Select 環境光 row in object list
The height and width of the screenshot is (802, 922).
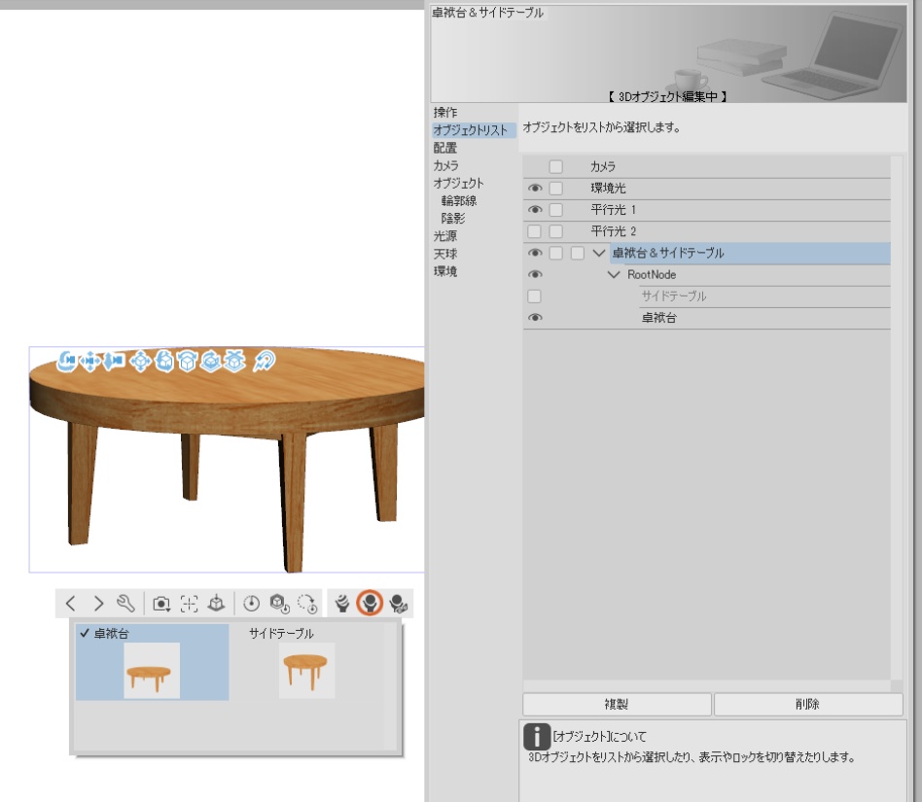click(707, 188)
